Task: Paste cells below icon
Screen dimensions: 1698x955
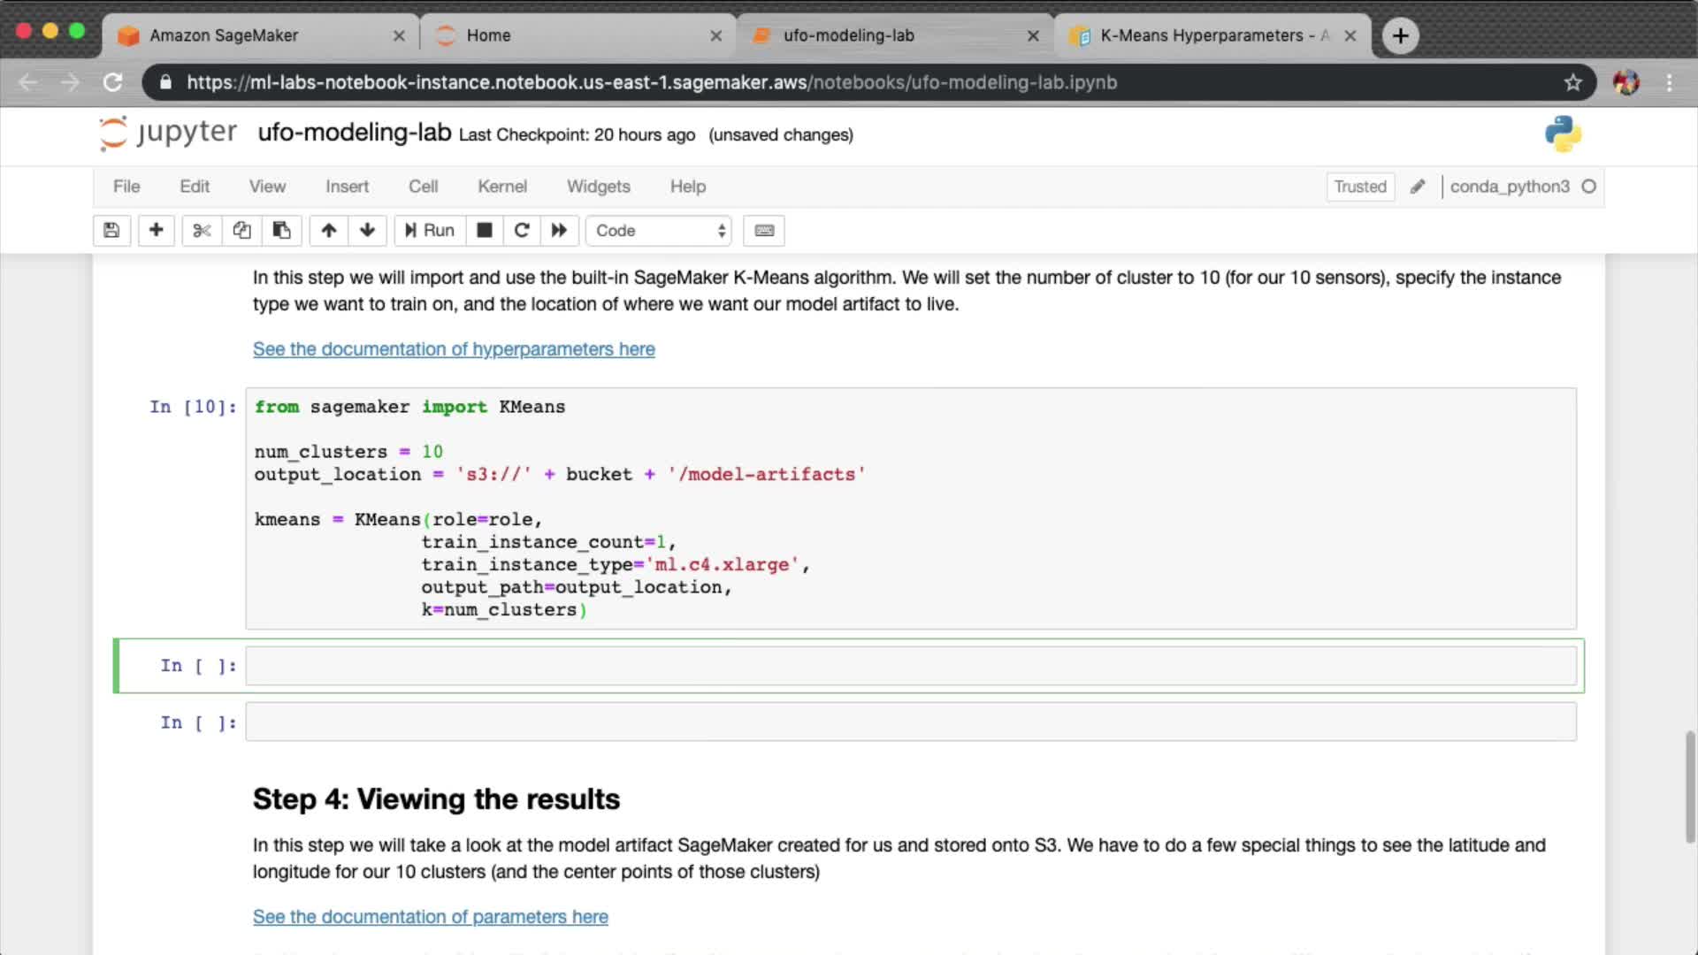Action: 281,231
